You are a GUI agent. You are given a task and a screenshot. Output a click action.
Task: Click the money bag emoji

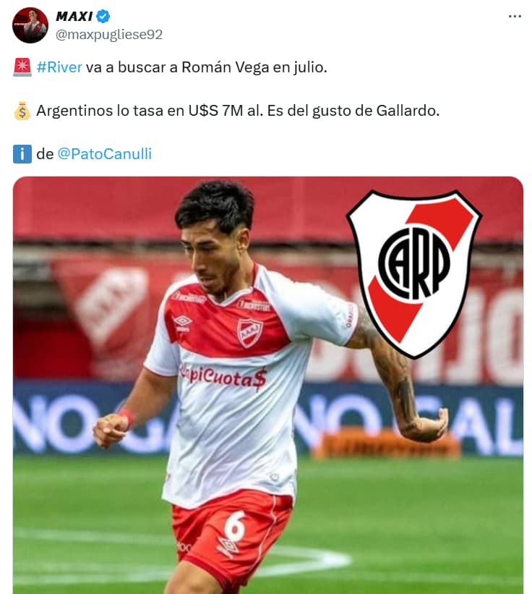[x=22, y=111]
